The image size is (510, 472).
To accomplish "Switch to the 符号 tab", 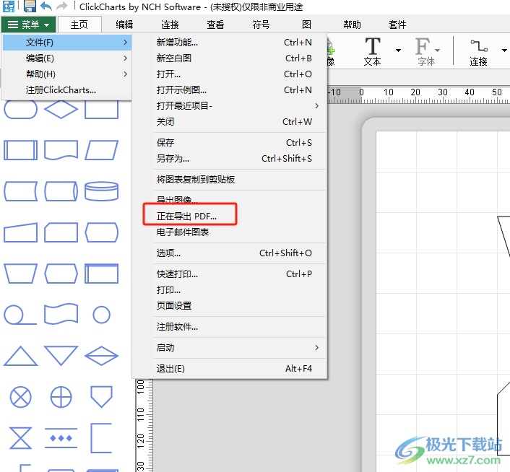I will [261, 25].
